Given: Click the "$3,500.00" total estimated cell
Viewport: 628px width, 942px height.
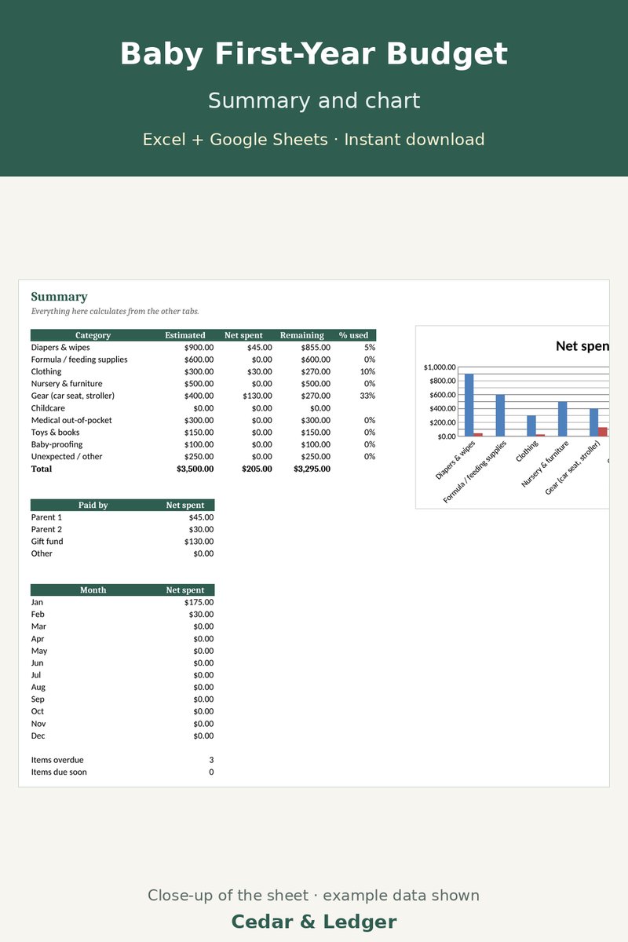Looking at the screenshot, I should 195,469.
